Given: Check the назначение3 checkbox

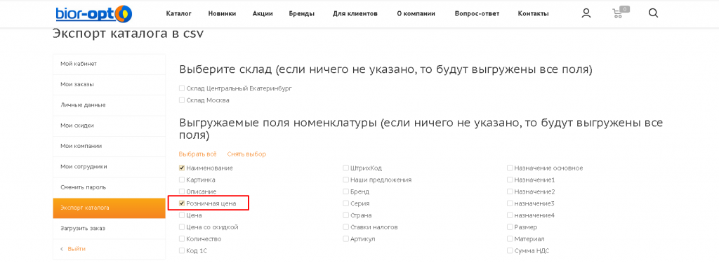Looking at the screenshot, I should (x=510, y=203).
